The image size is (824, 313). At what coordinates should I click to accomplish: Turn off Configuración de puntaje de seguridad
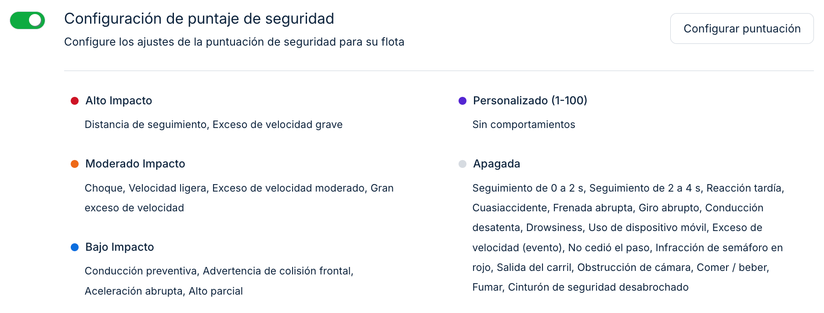pyautogui.click(x=27, y=20)
